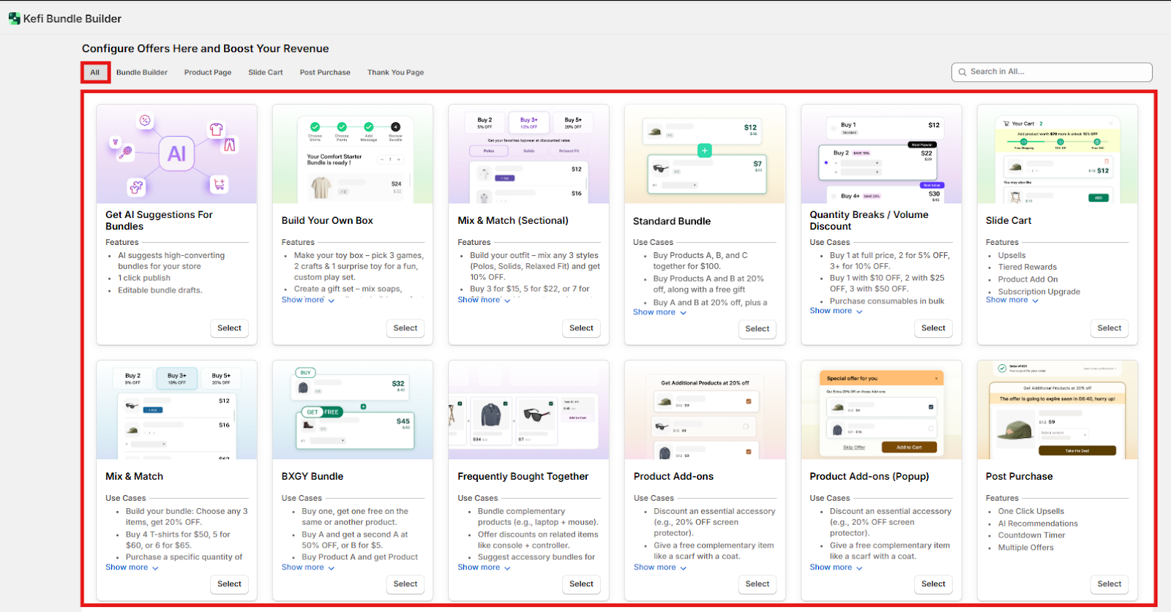The height and width of the screenshot is (612, 1171).
Task: Click the Kefi Bundle Builder logo icon
Action: [x=14, y=18]
